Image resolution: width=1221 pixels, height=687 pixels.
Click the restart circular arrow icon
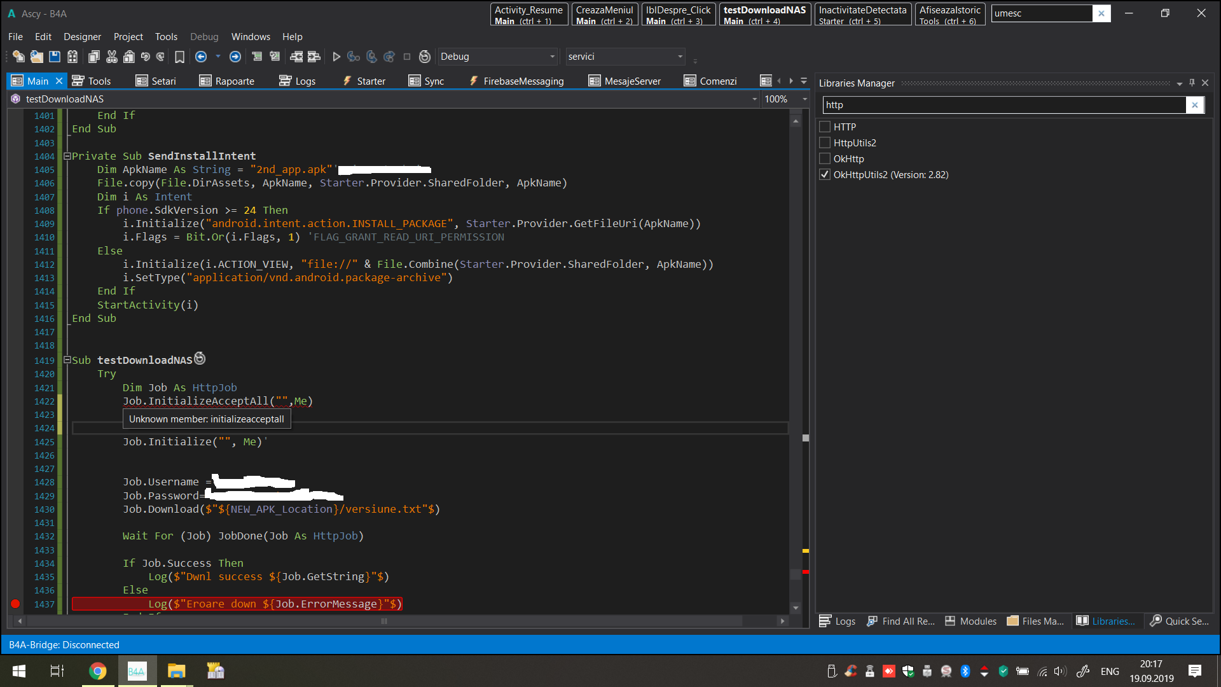coord(425,57)
